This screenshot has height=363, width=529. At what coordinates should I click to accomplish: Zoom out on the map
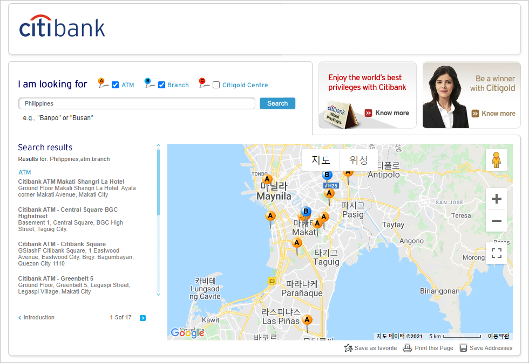[x=496, y=221]
